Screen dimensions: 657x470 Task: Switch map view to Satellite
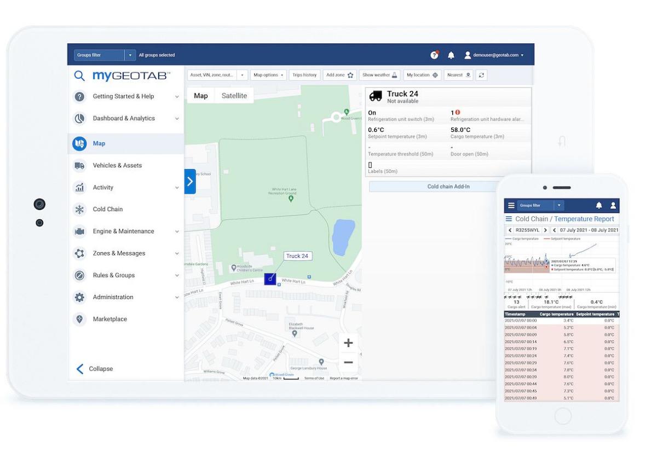coord(234,96)
